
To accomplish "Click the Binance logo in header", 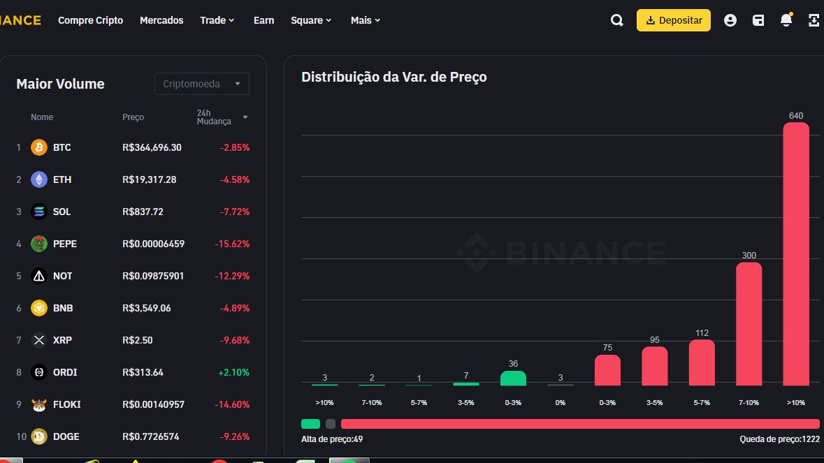I will [x=20, y=20].
